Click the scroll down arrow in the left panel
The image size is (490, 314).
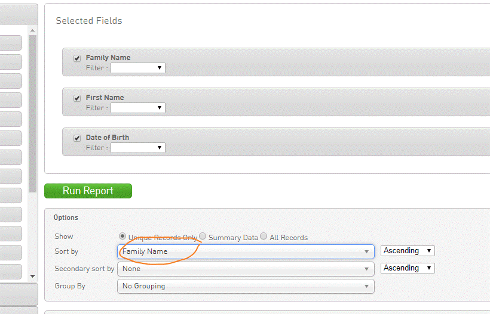pos(33,276)
